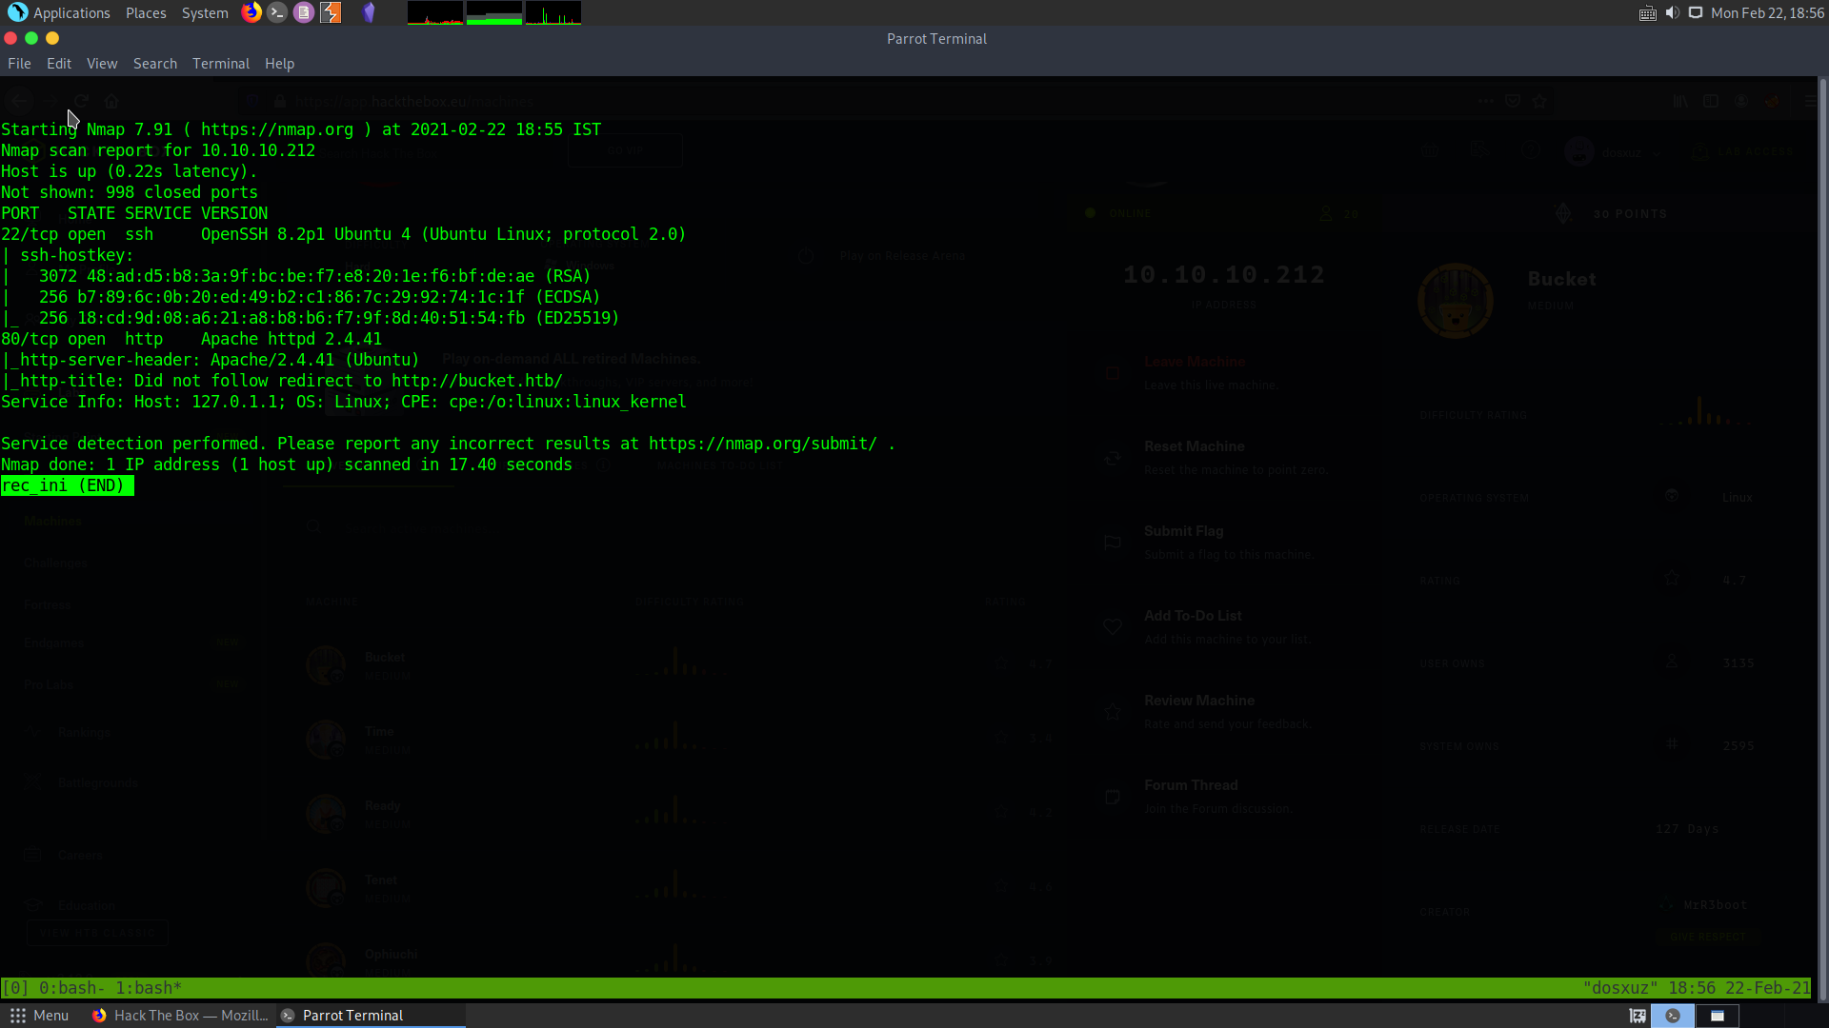Switch to Hack The Box Mozilla taskbar window
The image size is (1829, 1028).
tap(181, 1016)
